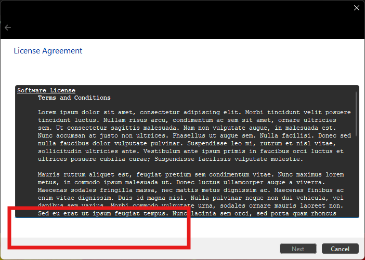The image size is (365, 260).
Task: Click the License Agreement page title
Action: 48,51
